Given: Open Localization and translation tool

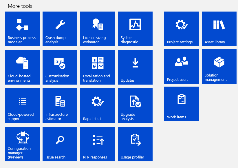Looking at the screenshot, I should (98, 67).
